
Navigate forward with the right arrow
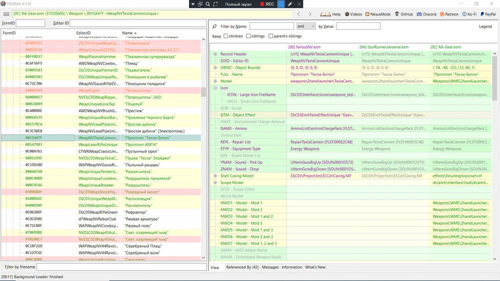click(x=310, y=14)
